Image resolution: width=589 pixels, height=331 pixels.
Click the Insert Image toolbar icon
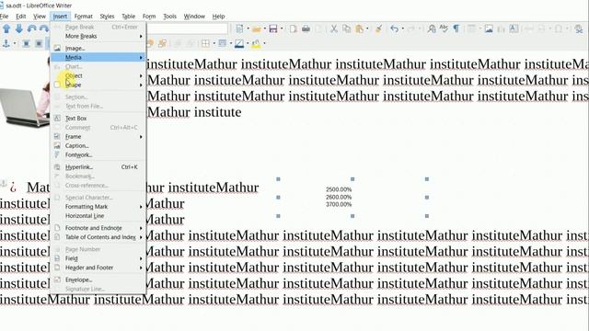[x=489, y=29]
